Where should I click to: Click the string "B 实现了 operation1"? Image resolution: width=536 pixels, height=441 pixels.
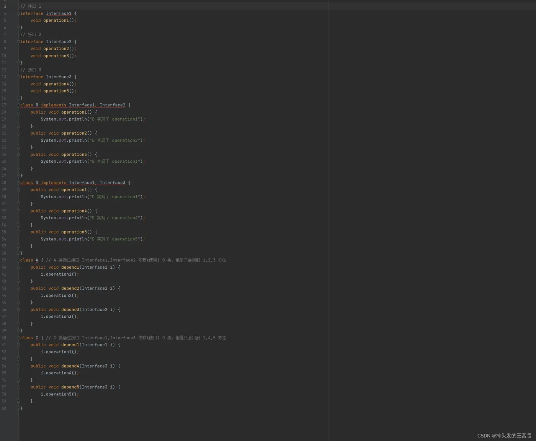pyautogui.click(x=116, y=119)
